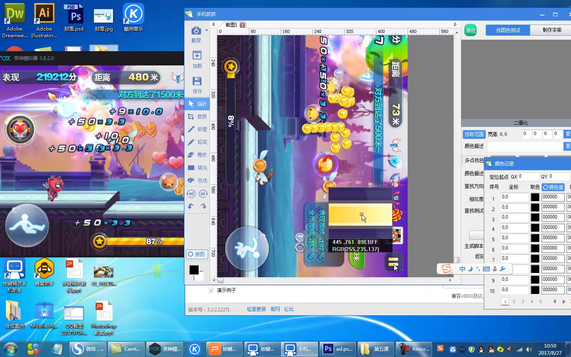Select the 吸管 eyedropper tool

pos(197,129)
